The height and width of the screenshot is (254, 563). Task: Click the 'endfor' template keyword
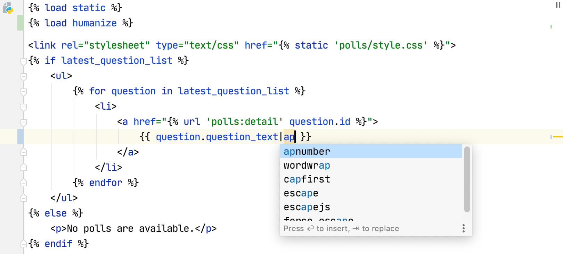tap(106, 183)
